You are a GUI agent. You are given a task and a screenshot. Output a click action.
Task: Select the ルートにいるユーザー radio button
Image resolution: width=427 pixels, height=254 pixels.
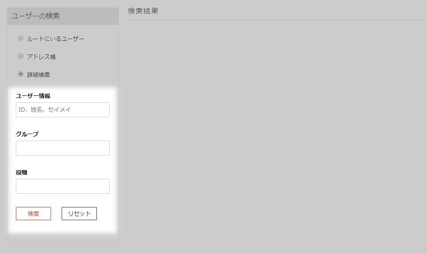point(21,38)
